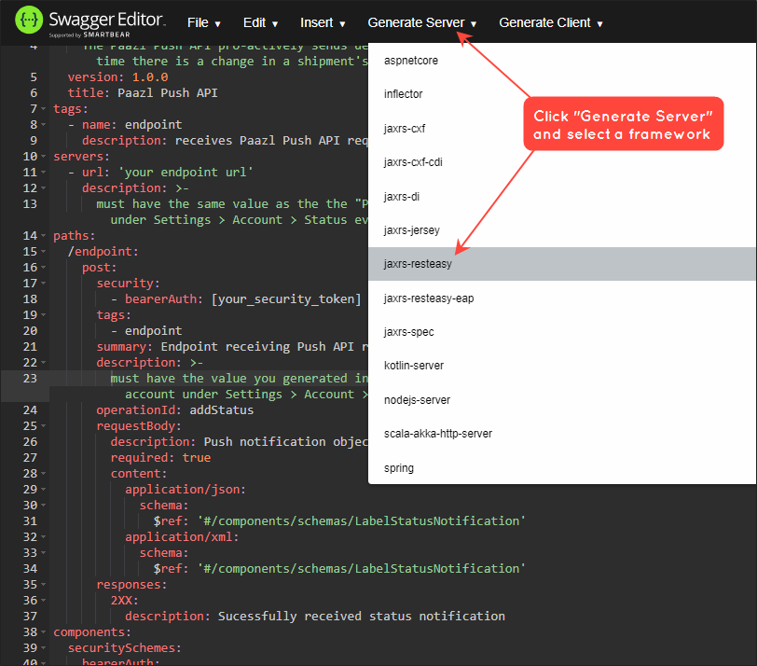The width and height of the screenshot is (757, 666).
Task: Select aspnetcore server framework
Action: 562,61
